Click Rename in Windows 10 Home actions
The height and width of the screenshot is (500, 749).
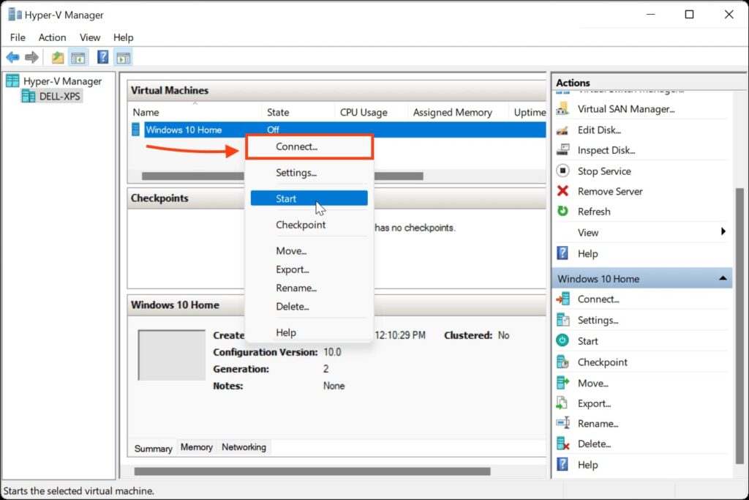coord(598,424)
